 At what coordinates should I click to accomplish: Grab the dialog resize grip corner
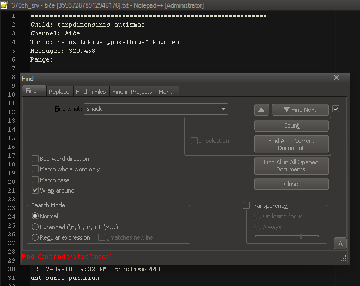(x=344, y=258)
